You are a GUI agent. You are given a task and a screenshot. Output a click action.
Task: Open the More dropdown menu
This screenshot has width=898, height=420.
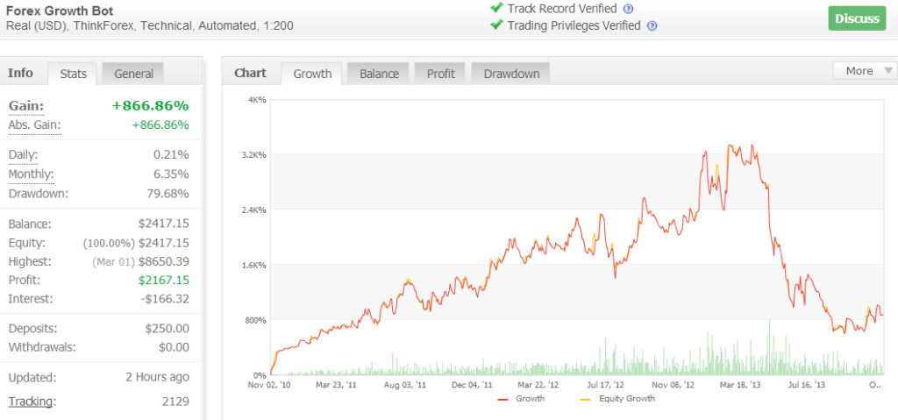point(865,71)
